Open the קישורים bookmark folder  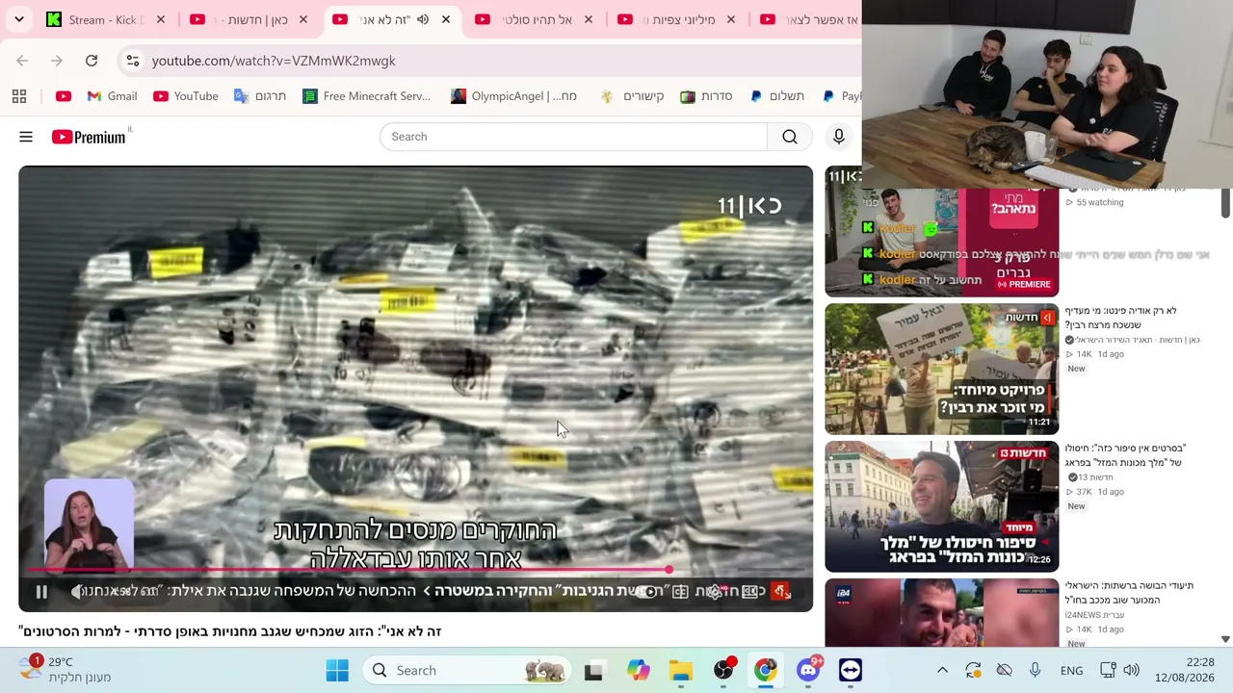coord(632,96)
